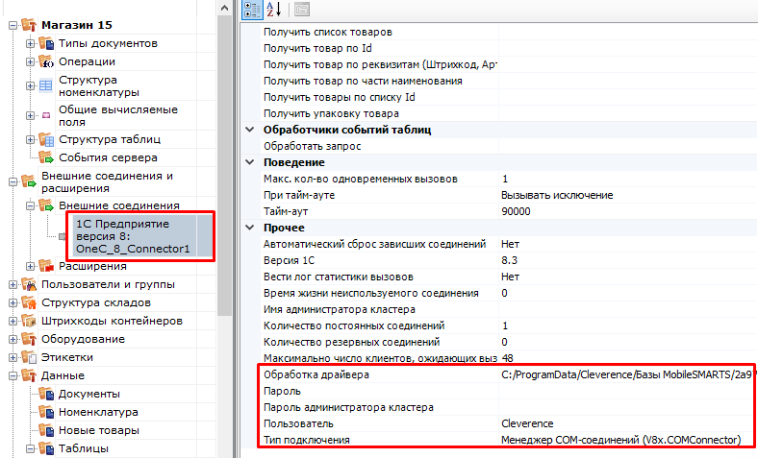Click the При тайм-ауте value field
The width and height of the screenshot is (758, 458).
[x=627, y=195]
